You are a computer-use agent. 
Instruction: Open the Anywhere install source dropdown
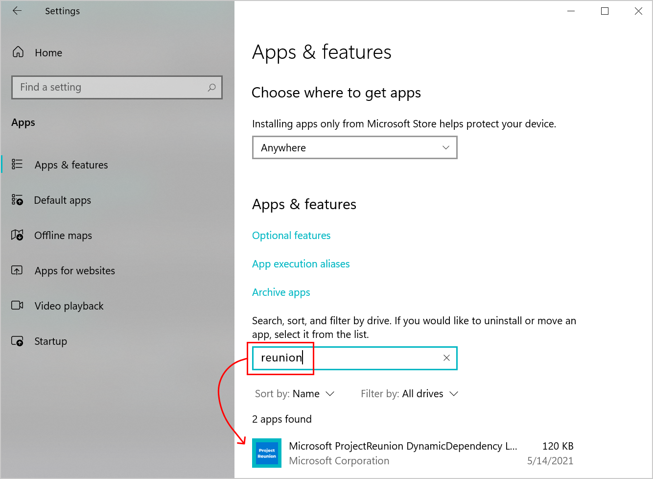click(355, 147)
